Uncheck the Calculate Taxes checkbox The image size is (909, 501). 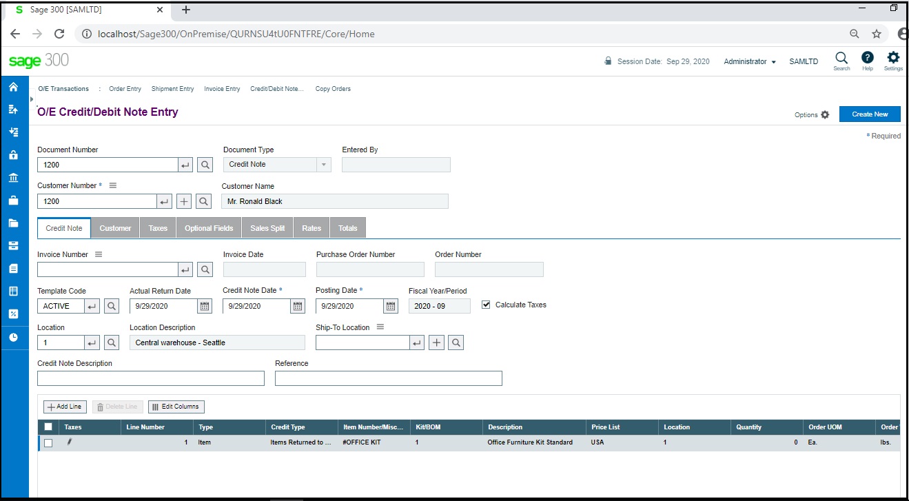click(x=486, y=304)
